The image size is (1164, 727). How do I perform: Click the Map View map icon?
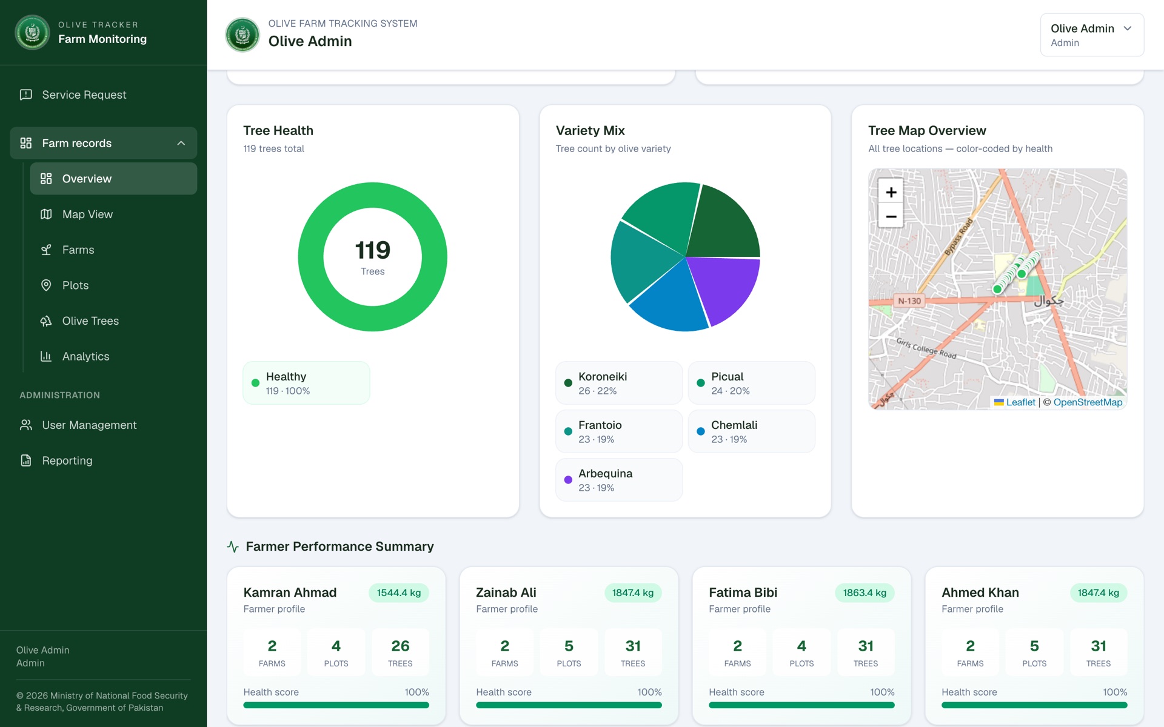[46, 214]
